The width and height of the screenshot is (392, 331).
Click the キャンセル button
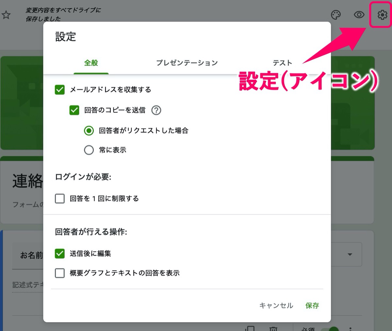(276, 306)
